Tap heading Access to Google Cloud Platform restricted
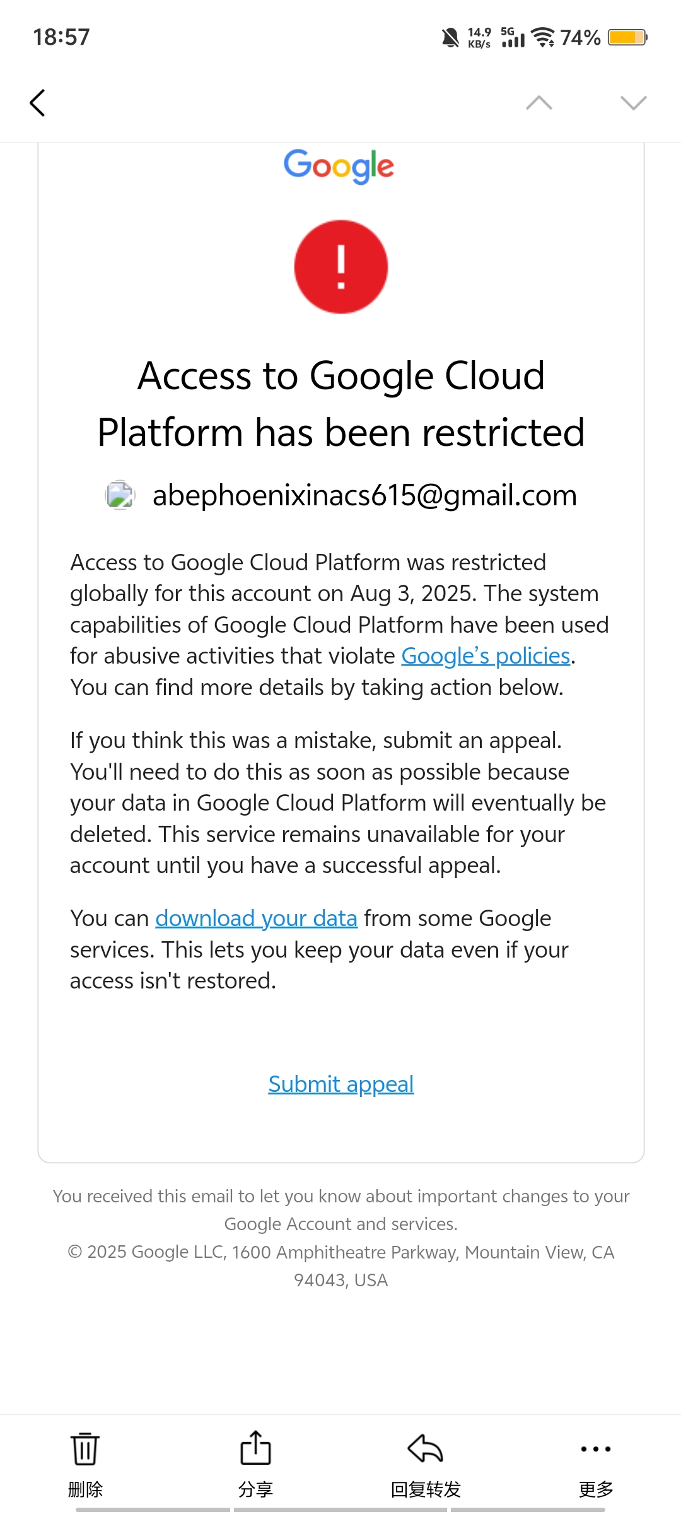The image size is (681, 1514). pos(341,404)
